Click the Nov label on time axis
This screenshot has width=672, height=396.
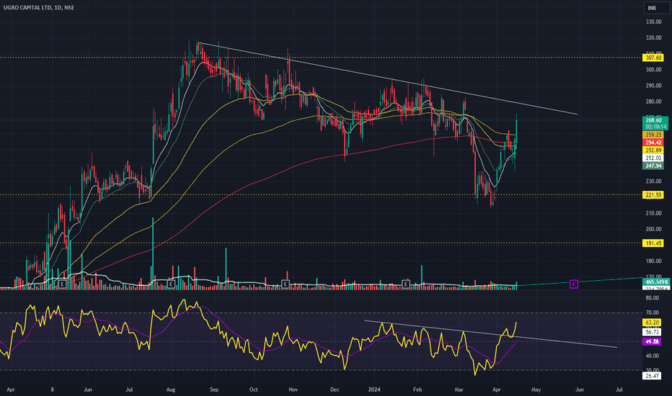pyautogui.click(x=293, y=390)
